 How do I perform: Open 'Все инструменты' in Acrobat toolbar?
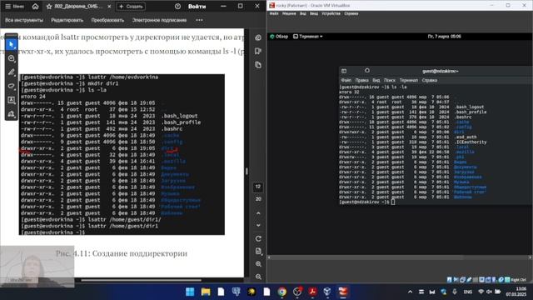tap(24, 20)
